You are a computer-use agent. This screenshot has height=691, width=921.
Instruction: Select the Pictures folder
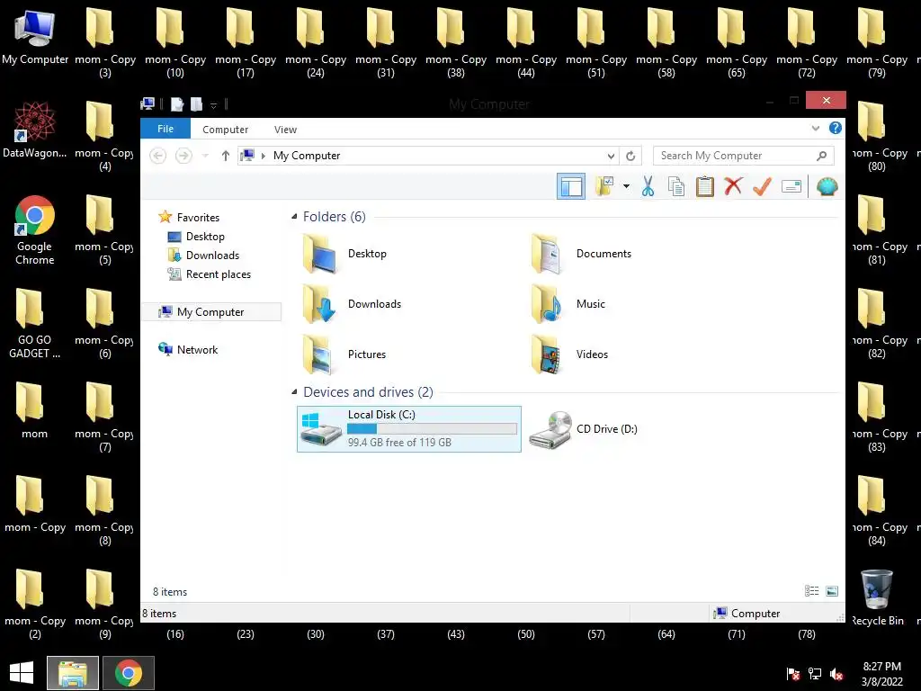click(344, 354)
